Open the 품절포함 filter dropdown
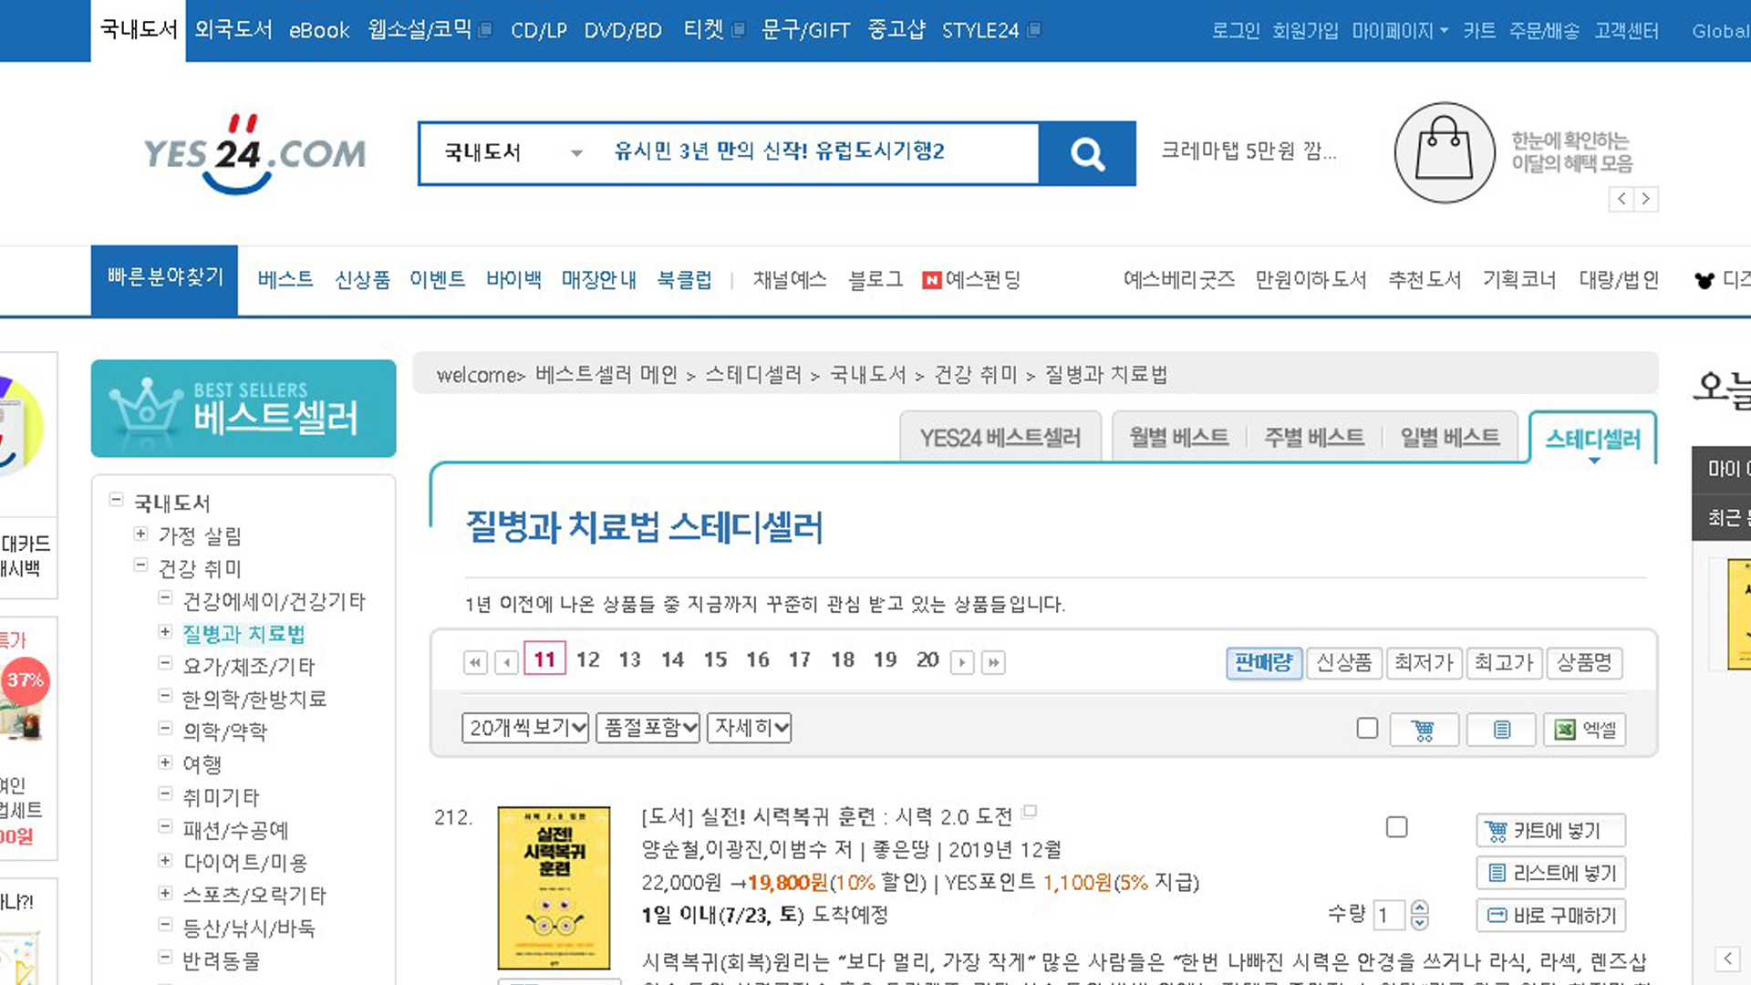This screenshot has height=985, width=1751. tap(648, 728)
